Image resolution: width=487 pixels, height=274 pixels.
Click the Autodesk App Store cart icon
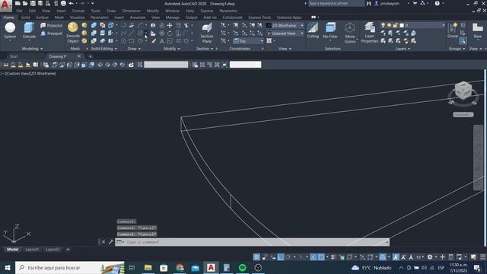415,3
